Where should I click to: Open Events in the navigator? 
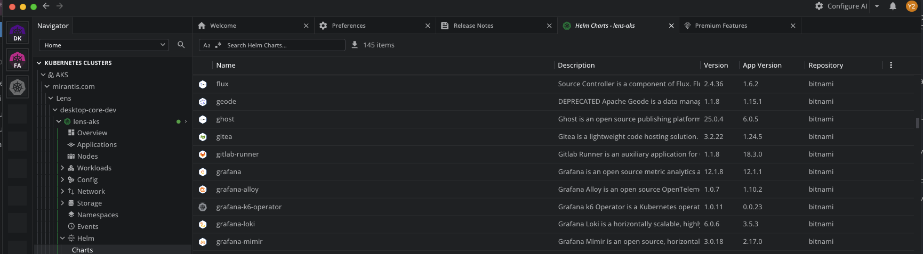[x=87, y=226]
